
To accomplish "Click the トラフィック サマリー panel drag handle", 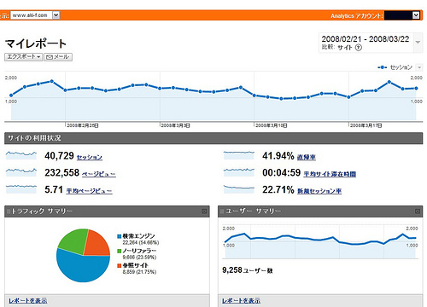I will (x=9, y=211).
